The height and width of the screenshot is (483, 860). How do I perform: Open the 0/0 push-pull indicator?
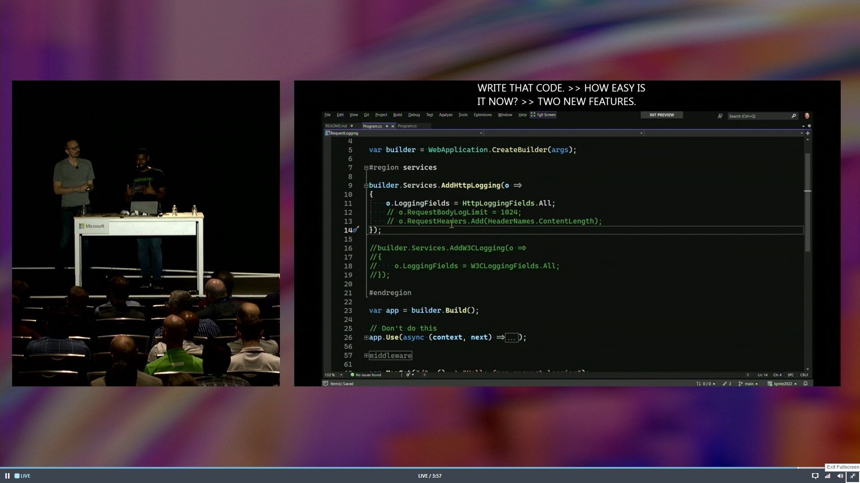pos(705,384)
